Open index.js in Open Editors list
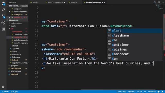This screenshot has height=93, width=165. 18,14
